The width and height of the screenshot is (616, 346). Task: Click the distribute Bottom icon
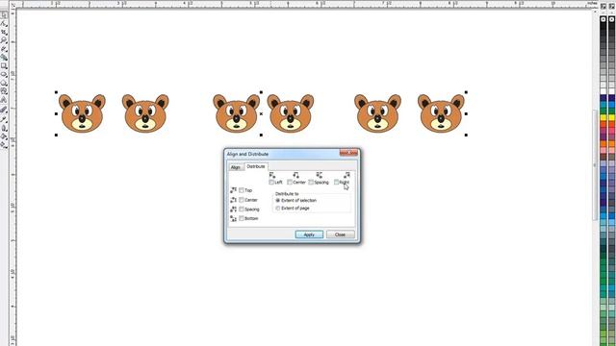click(x=233, y=218)
